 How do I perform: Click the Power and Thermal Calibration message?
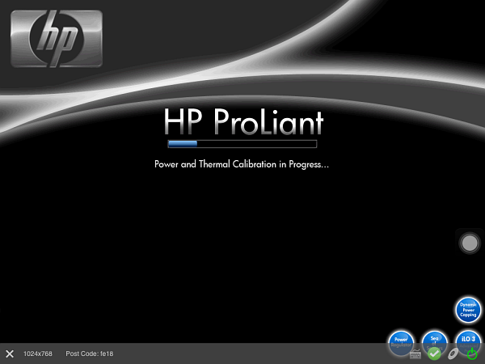[x=242, y=164]
